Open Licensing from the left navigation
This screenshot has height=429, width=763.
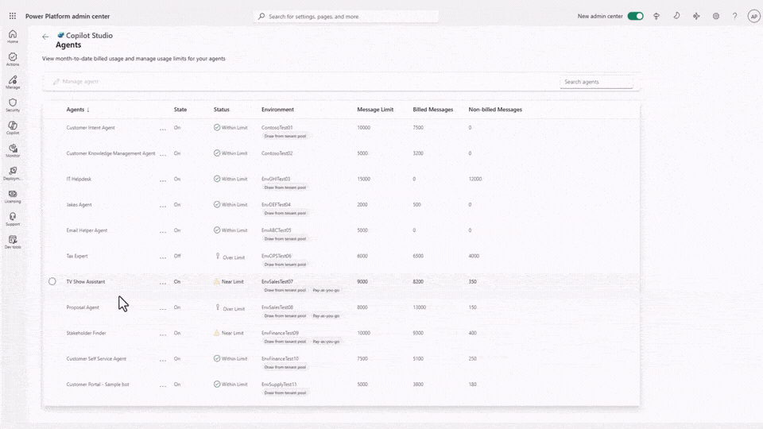[x=13, y=196]
